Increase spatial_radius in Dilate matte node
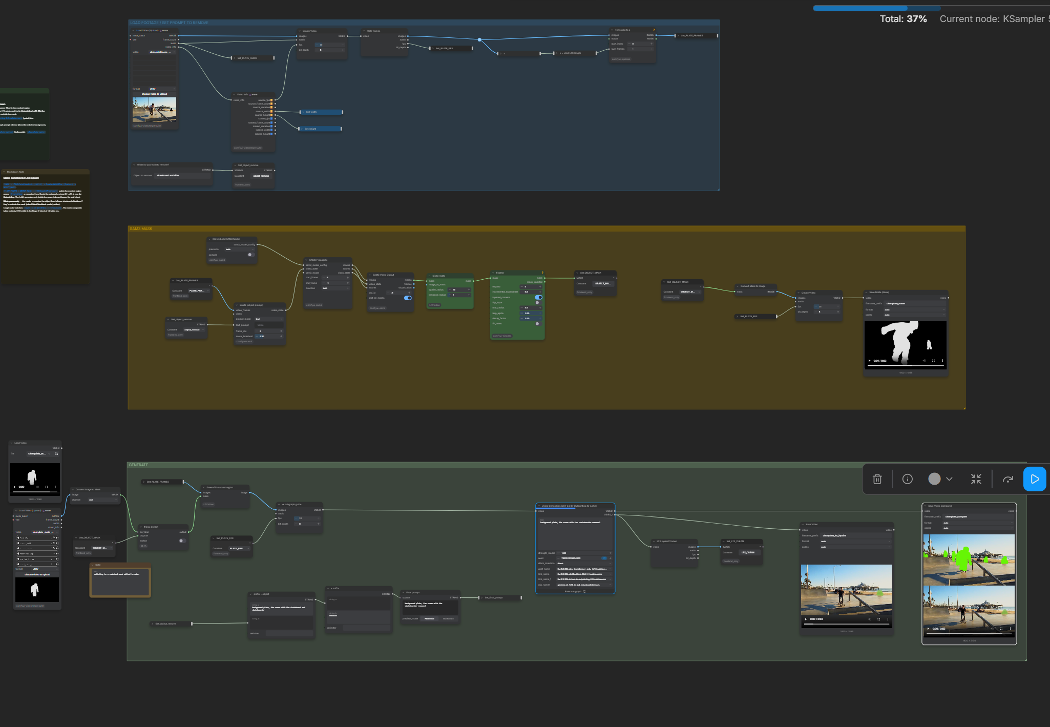Image resolution: width=1050 pixels, height=727 pixels. 469,289
